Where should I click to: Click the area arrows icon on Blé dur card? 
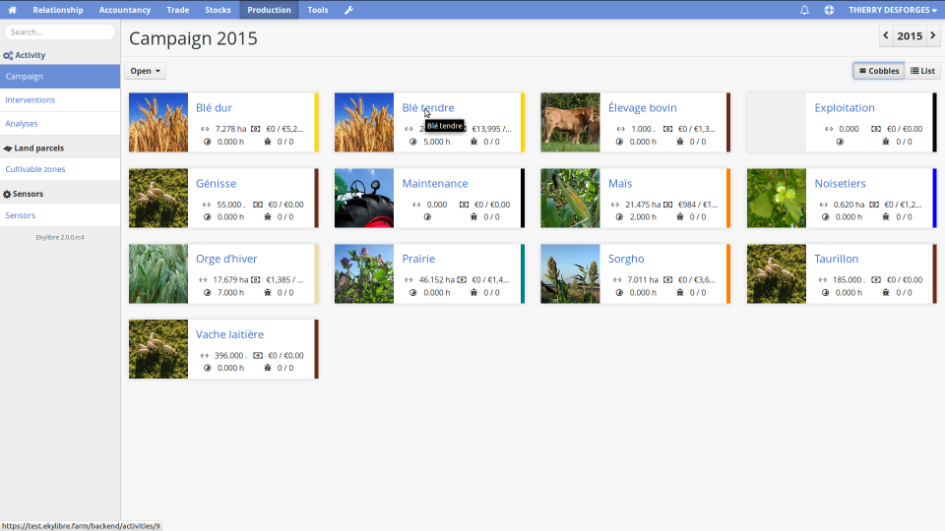205,129
